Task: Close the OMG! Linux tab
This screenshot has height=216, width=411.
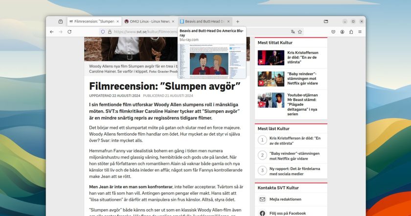Action: pos(173,22)
